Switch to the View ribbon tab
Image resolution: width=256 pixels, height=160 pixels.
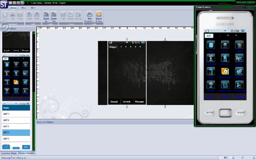[x=23, y=8]
